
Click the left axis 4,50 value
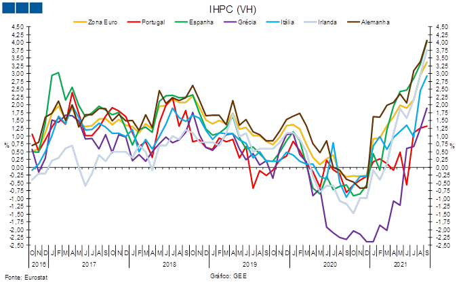pyautogui.click(x=18, y=26)
